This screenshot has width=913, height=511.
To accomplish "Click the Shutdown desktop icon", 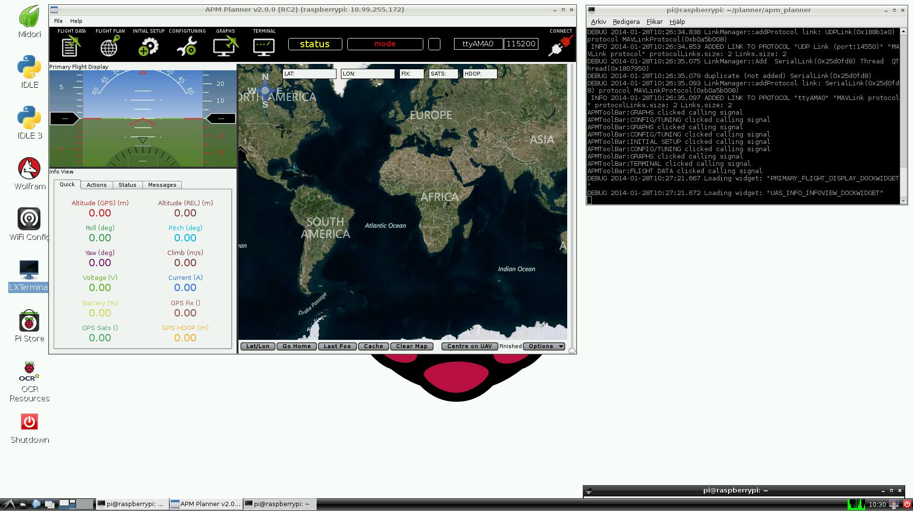I will (29, 422).
